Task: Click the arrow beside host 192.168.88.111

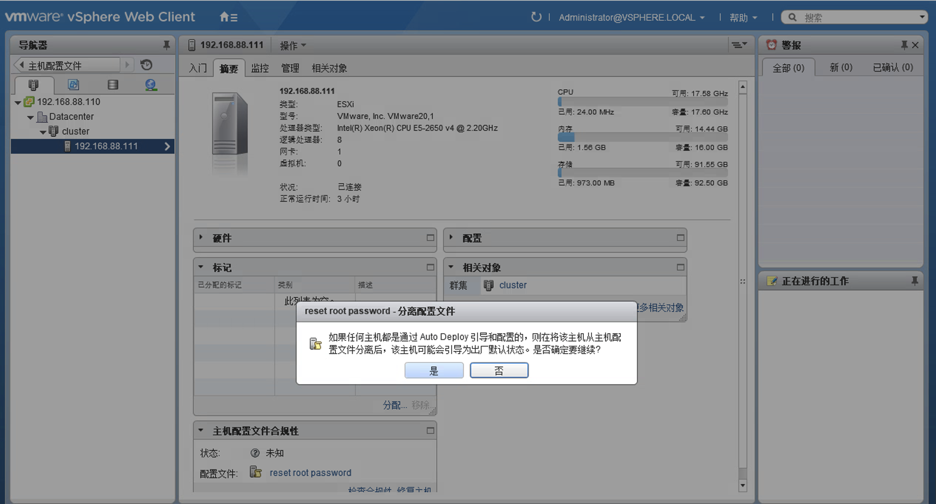Action: 167,146
